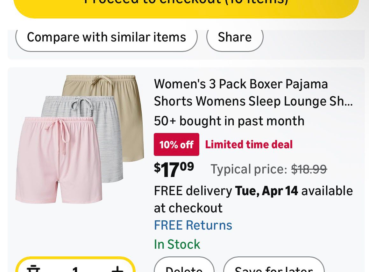This screenshot has width=369, height=272.
Task: Follow the FREE Returns link
Action: [193, 225]
